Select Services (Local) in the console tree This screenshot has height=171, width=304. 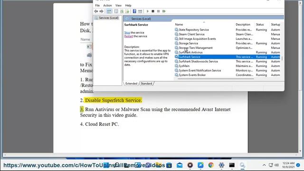point(109,18)
